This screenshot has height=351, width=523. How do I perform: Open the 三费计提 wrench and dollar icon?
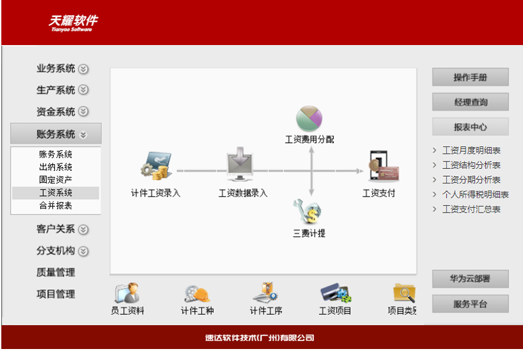click(x=308, y=211)
